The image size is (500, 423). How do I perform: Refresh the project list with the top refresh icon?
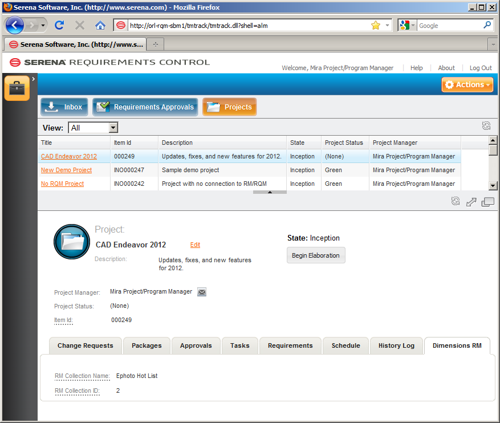(486, 126)
